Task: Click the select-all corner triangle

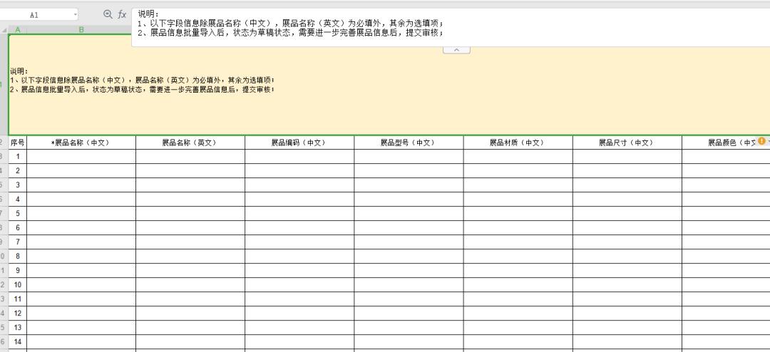Action: point(4,29)
